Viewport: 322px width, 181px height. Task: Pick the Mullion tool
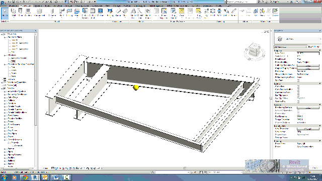(100, 13)
